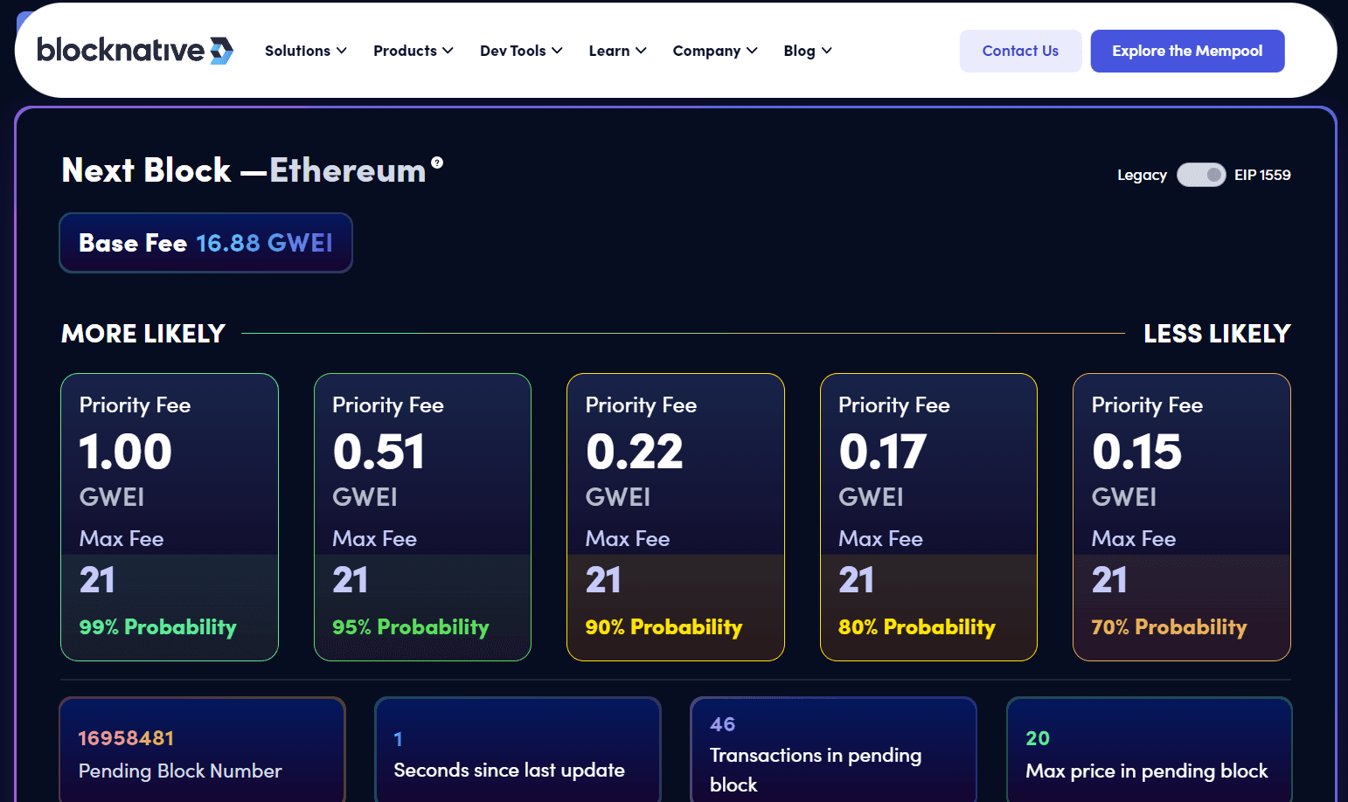Click Explore the Mempool button
The width and height of the screenshot is (1348, 802).
[1187, 51]
